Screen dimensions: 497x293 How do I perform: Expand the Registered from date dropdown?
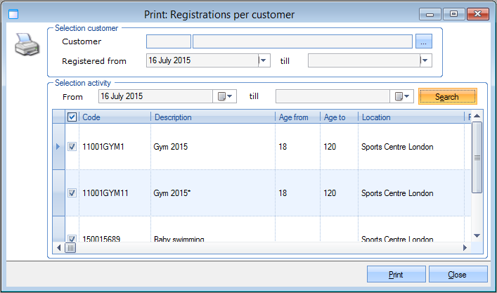click(x=264, y=61)
